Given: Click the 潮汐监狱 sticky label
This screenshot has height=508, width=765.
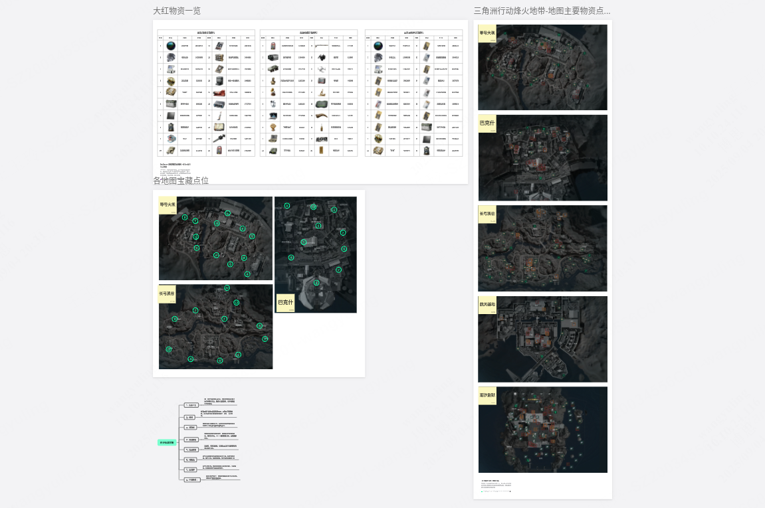Looking at the screenshot, I should click(487, 396).
